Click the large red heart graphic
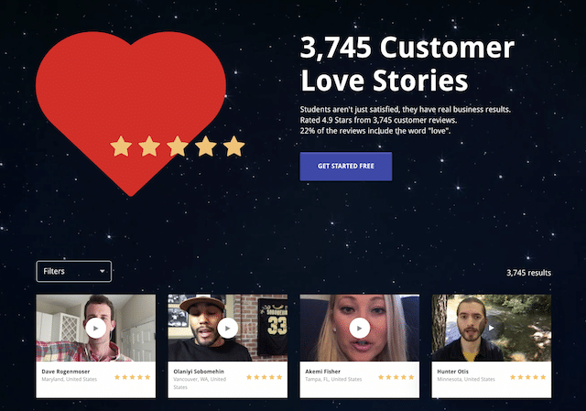Viewport: 586px width, 411px height. pyautogui.click(x=131, y=112)
